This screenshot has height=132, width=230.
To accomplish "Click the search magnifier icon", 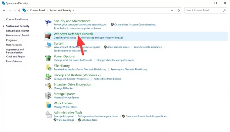I will coord(224,10).
